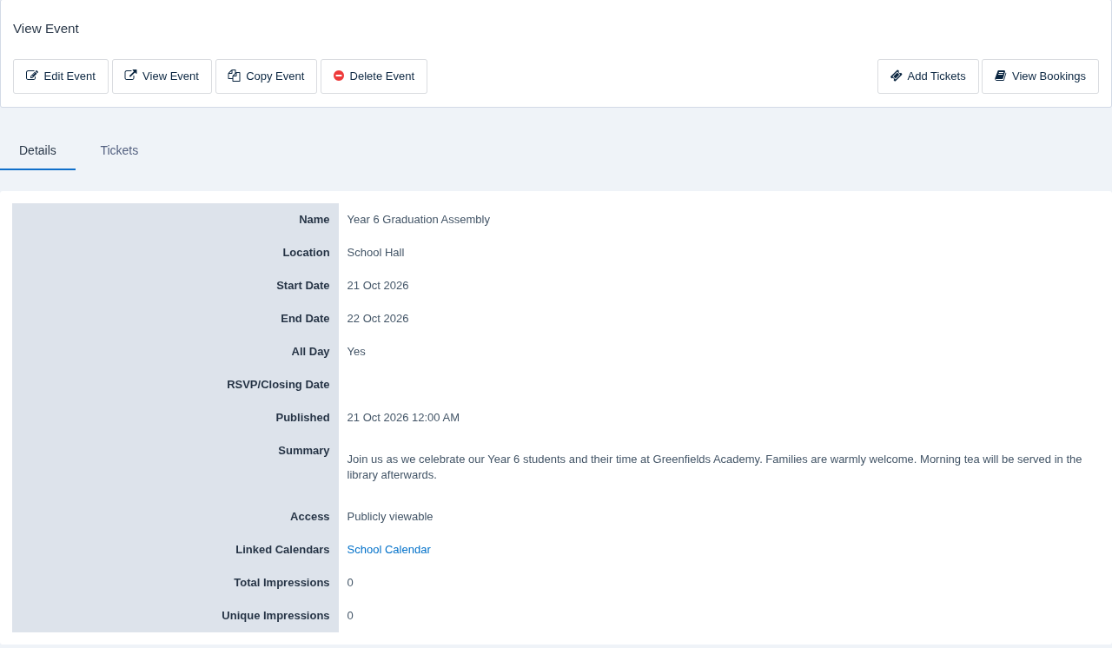Click the summary paragraph about Greenfields Academy
Screen dimensions: 1112x648
tap(714, 467)
